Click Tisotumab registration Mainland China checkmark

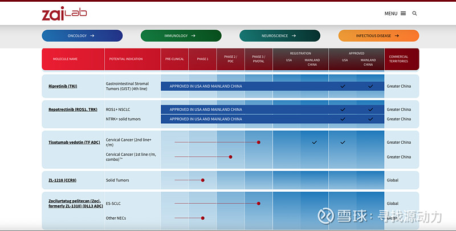(315, 142)
